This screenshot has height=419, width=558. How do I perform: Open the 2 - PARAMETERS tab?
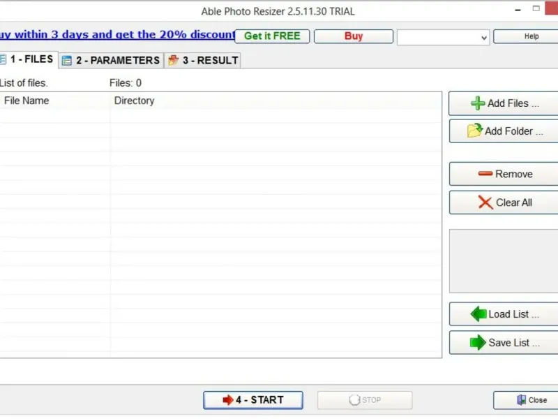click(111, 60)
